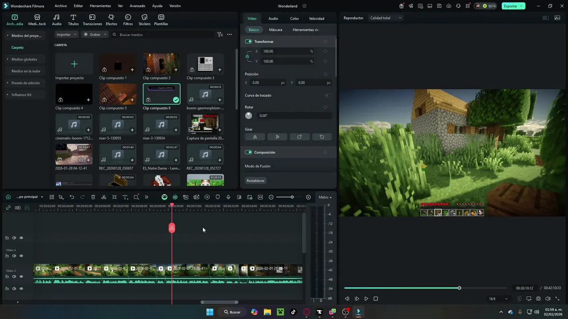568x319 pixels.
Task: Expand the Presets de edición item
Action: 8,83
